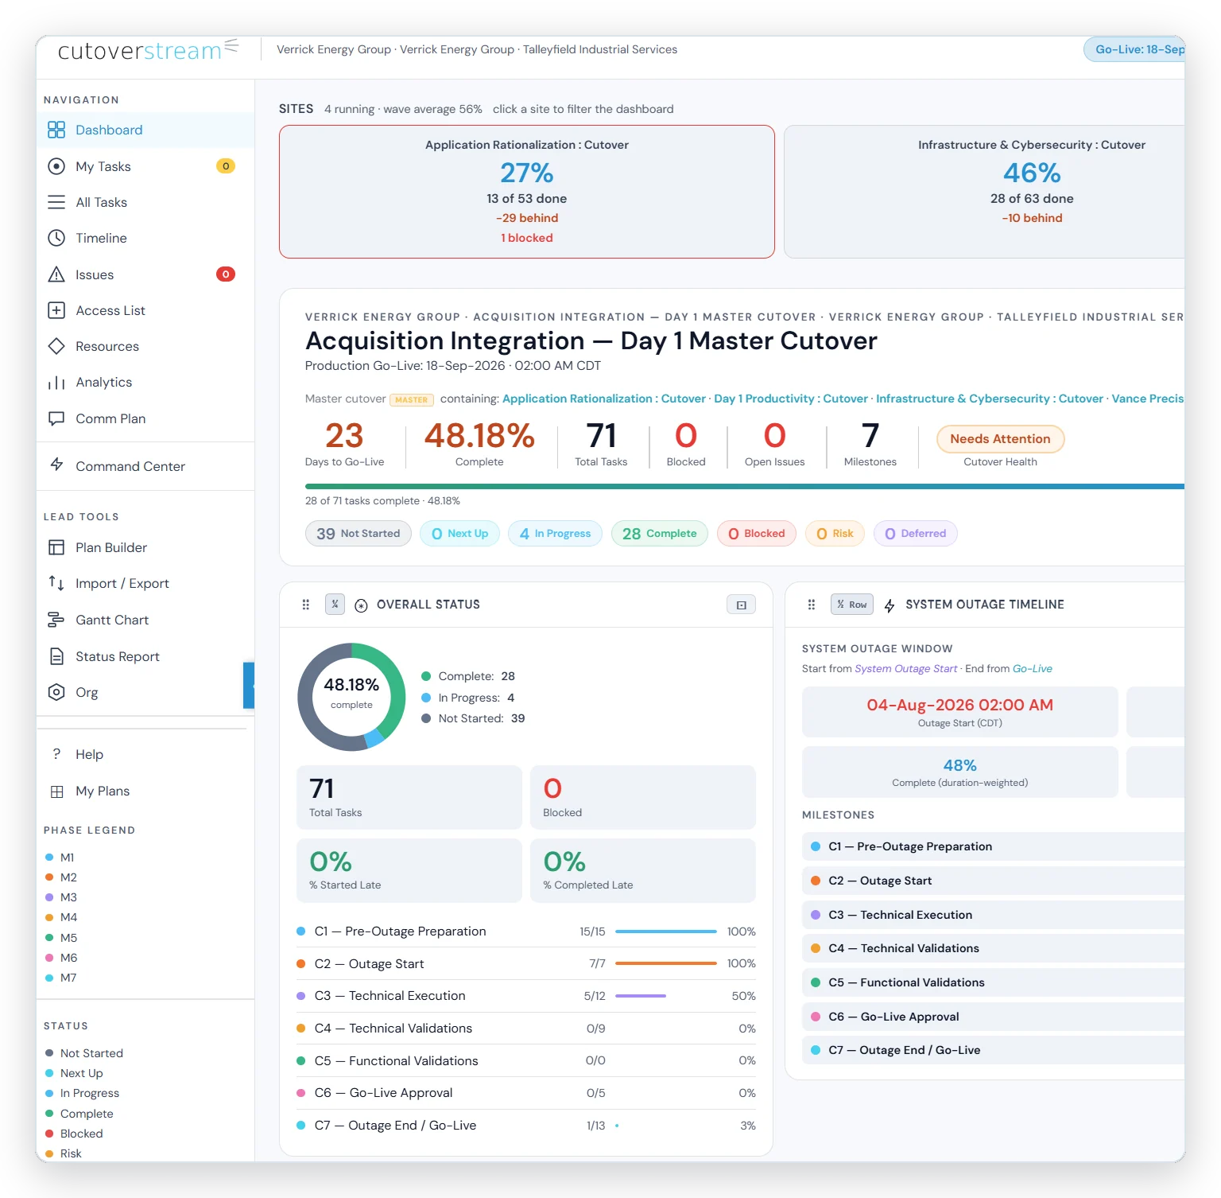Click the C1 Pre-Outage Preparation progress bar
This screenshot has height=1198, width=1221.
point(666,932)
